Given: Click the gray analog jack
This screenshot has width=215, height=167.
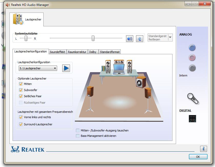Looking at the screenshot, I should click(x=192, y=68).
